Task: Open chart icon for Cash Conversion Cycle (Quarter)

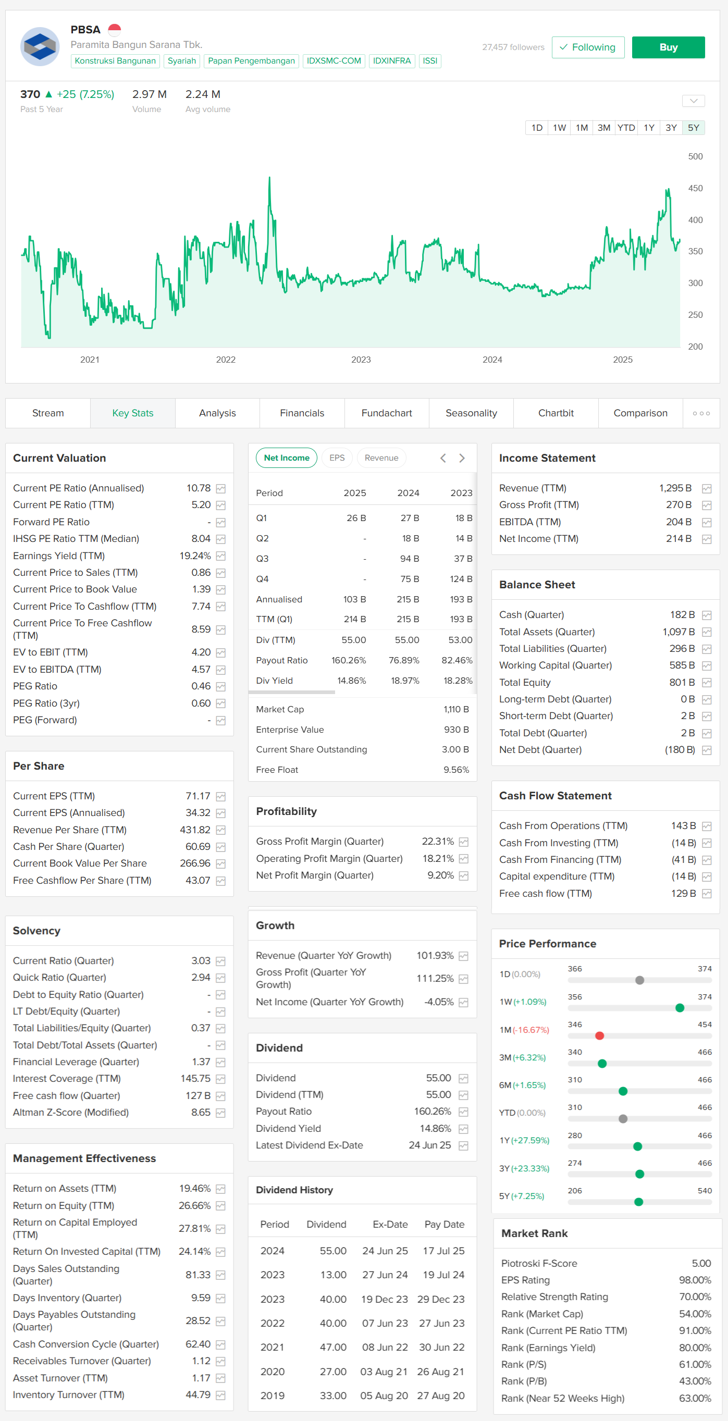Action: point(220,1344)
